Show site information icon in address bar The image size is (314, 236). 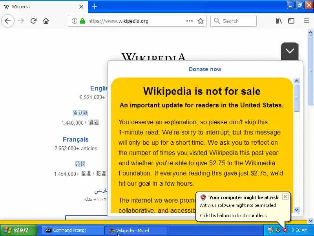click(x=74, y=21)
